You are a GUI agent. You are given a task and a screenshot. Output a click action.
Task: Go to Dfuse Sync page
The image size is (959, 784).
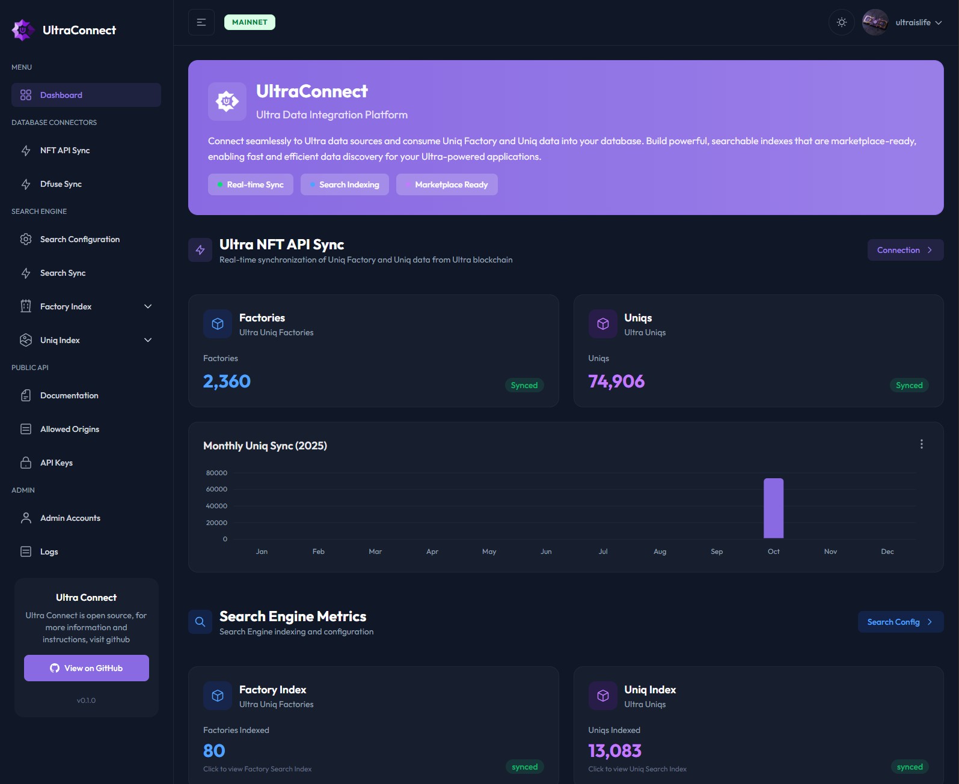point(61,184)
